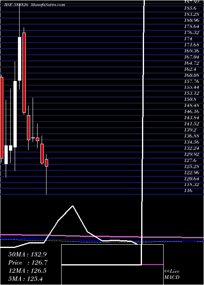
Task: Click the 157.76 price level
Action: [192, 81]
